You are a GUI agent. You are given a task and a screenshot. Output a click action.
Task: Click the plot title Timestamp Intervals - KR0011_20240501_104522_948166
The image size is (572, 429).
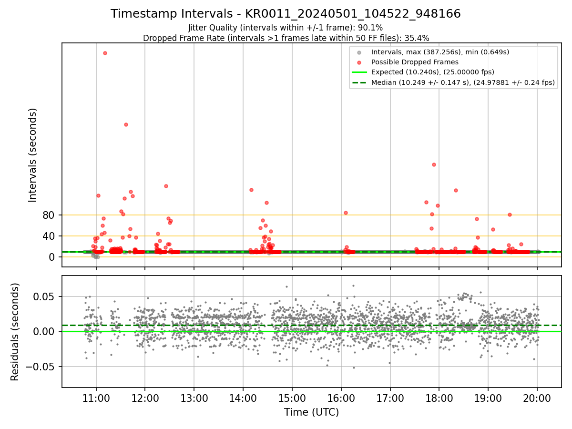[x=286, y=14]
